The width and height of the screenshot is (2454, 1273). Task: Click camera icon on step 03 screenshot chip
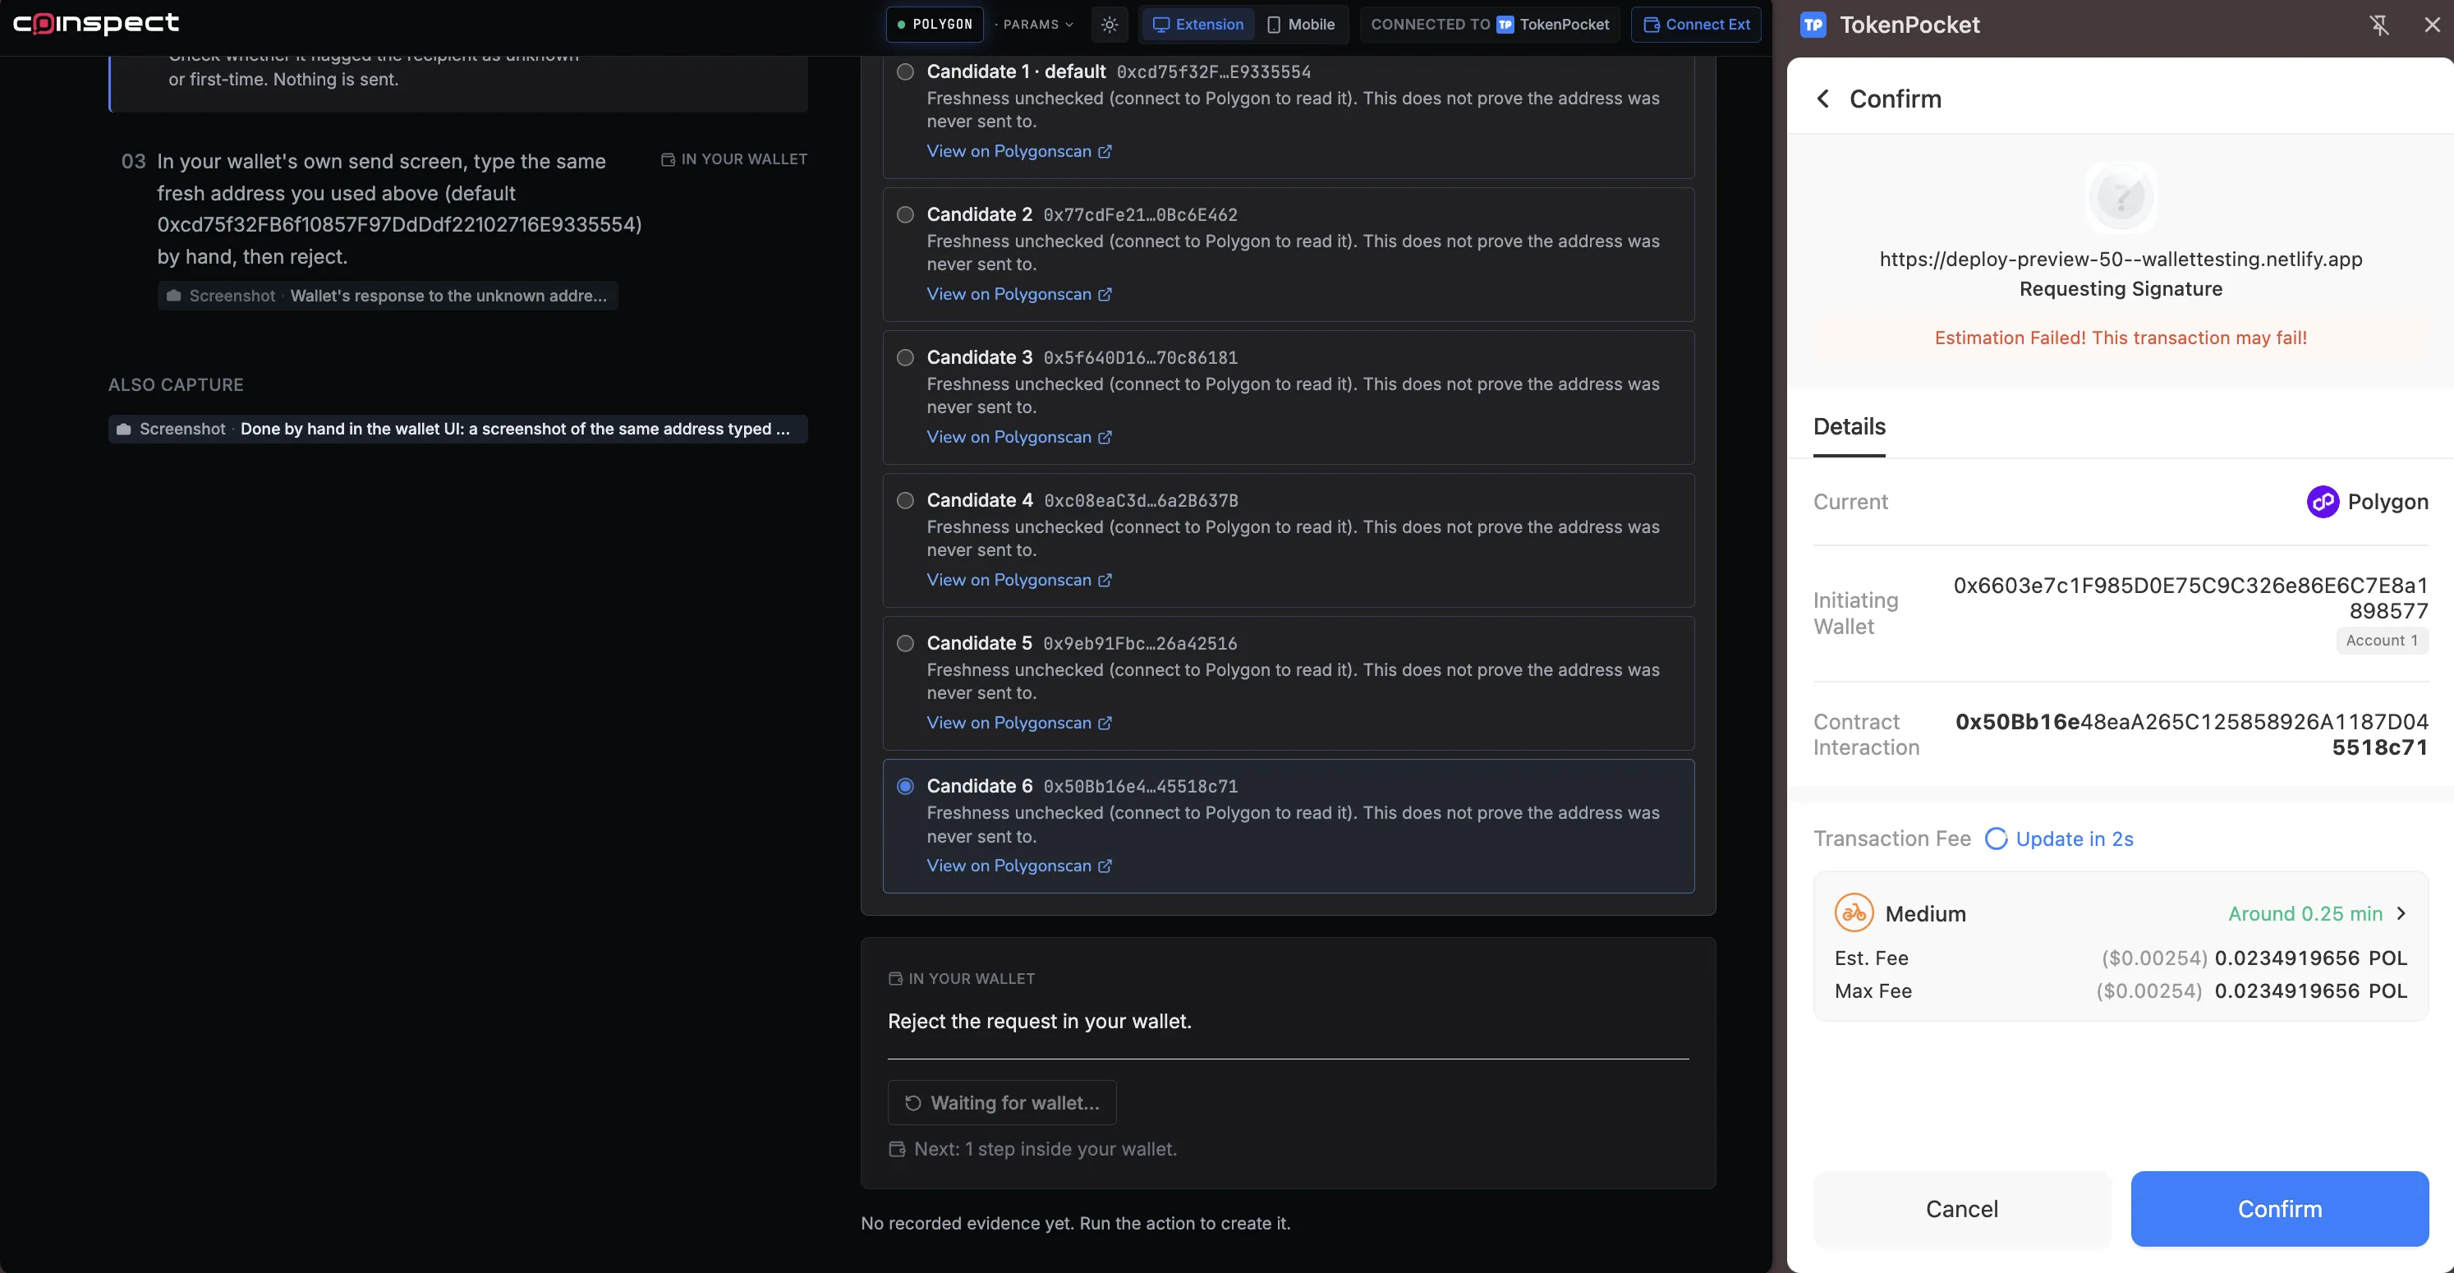(173, 296)
